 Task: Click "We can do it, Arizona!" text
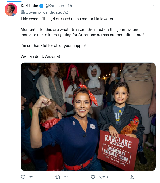[40, 56]
